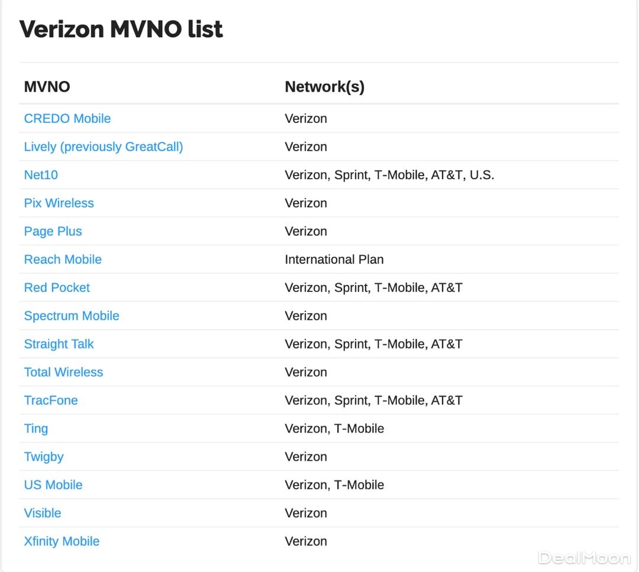Open the Net10 MVNO link
Viewport: 639px width, 572px height.
pyautogui.click(x=41, y=175)
